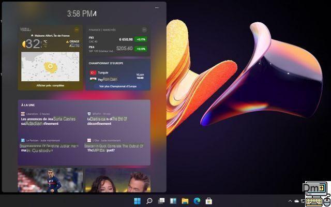Click Afficher prév. complètes link
The height and width of the screenshot is (207, 331).
(x=50, y=85)
